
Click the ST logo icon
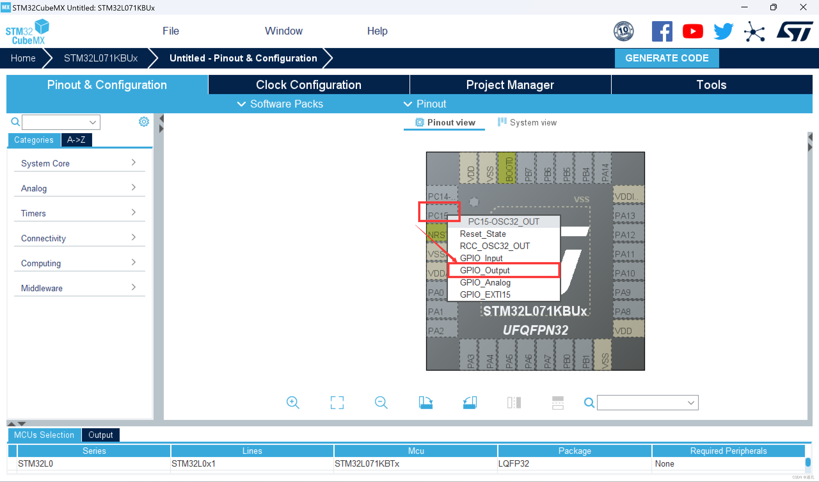click(x=795, y=31)
